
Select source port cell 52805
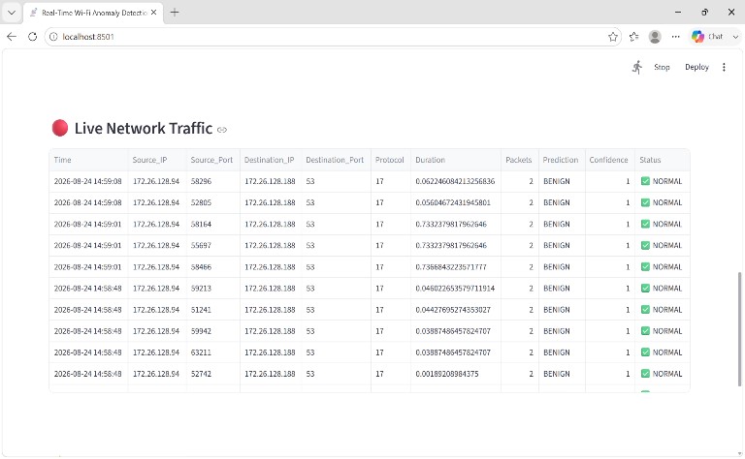(212, 202)
